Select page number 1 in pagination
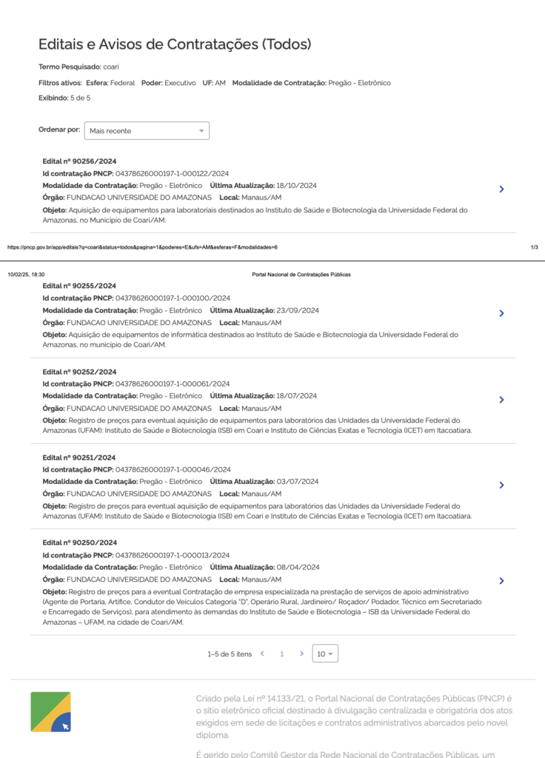Viewport: 545px width, 758px height. pyautogui.click(x=281, y=654)
